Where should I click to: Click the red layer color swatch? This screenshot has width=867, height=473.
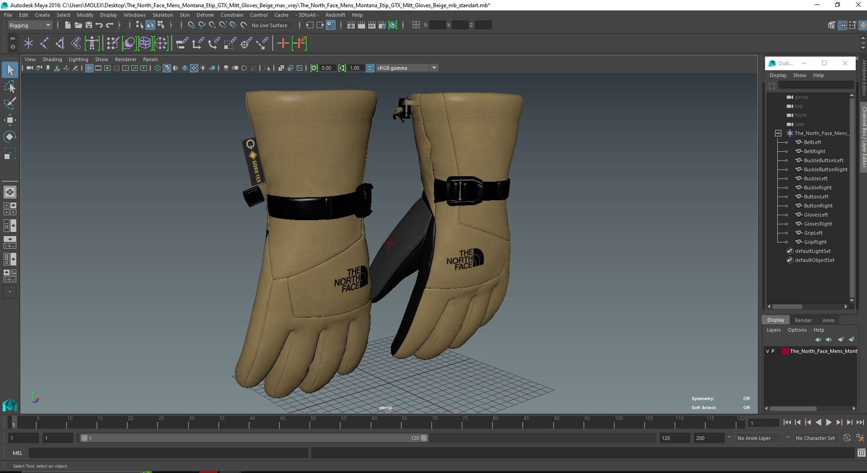785,351
